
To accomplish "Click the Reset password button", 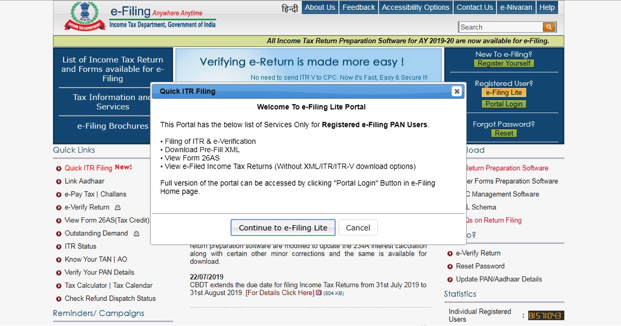I will [504, 133].
